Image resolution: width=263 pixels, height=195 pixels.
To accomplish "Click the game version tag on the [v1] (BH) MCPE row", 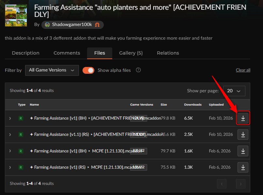I will [x=139, y=151].
